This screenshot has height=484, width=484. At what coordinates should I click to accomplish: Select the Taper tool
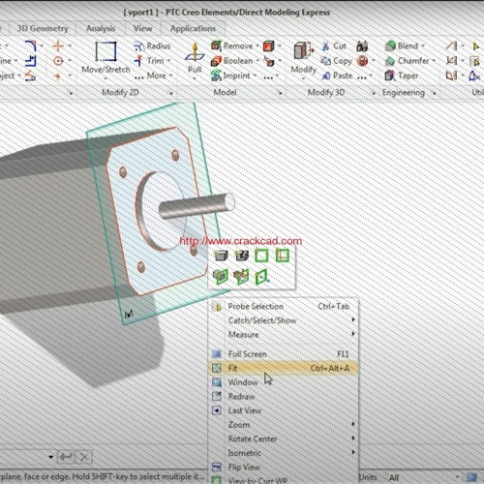pos(402,76)
